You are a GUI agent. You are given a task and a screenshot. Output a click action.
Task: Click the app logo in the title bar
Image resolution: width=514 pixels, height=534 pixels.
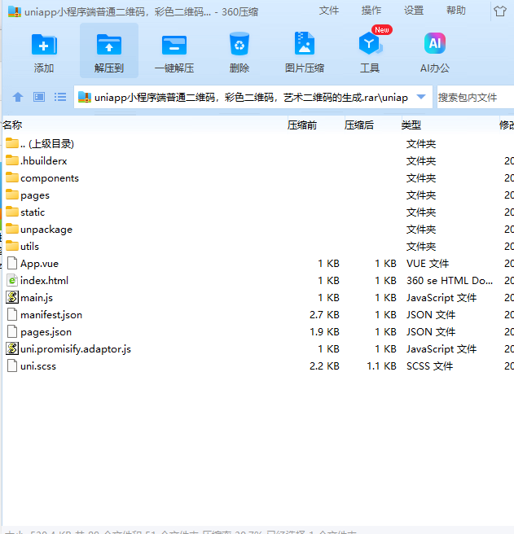click(x=15, y=11)
